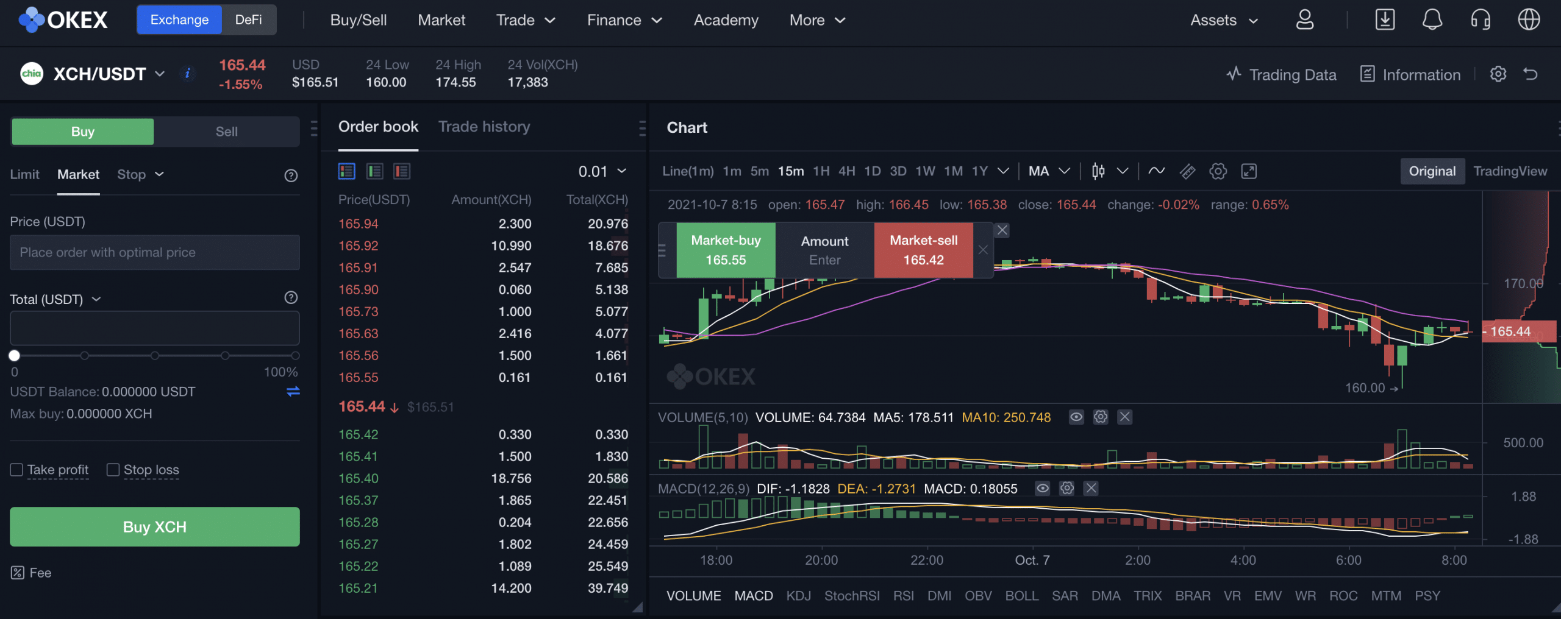
Task: Open the user profile icon
Action: (x=1304, y=19)
